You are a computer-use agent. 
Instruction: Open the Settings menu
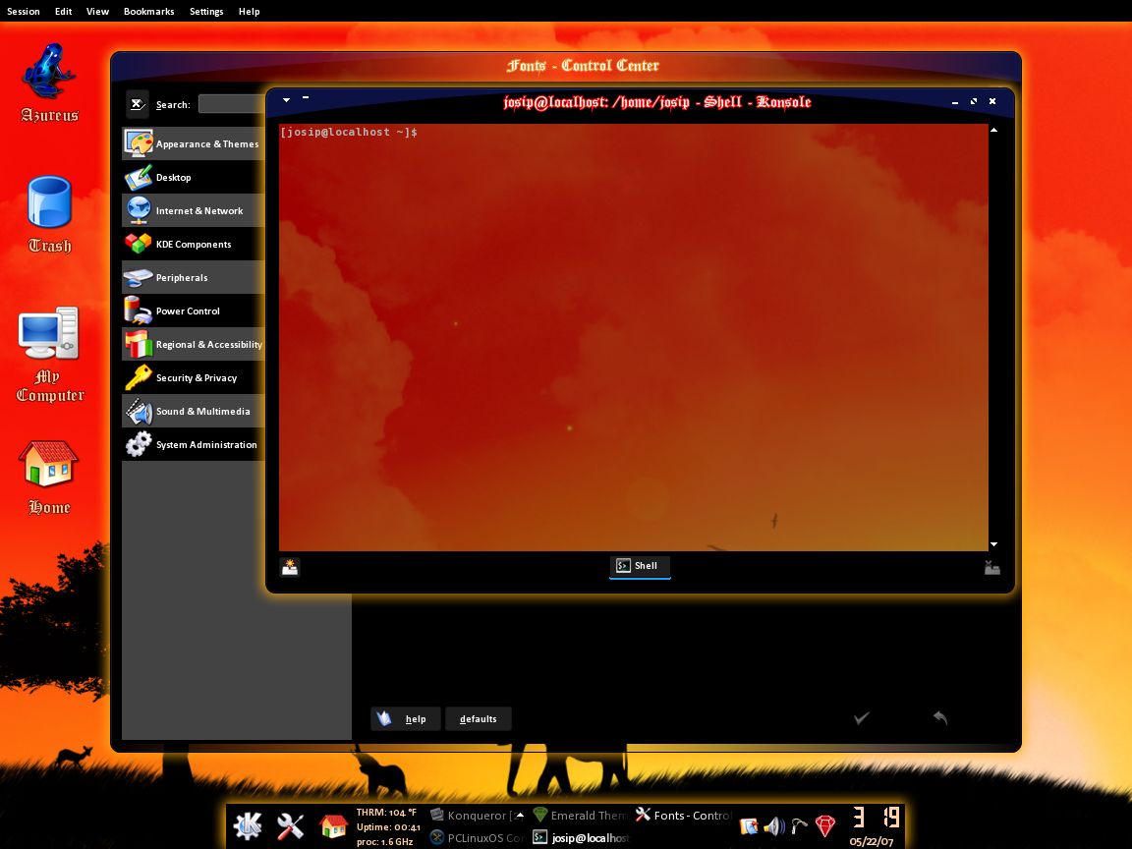(206, 12)
